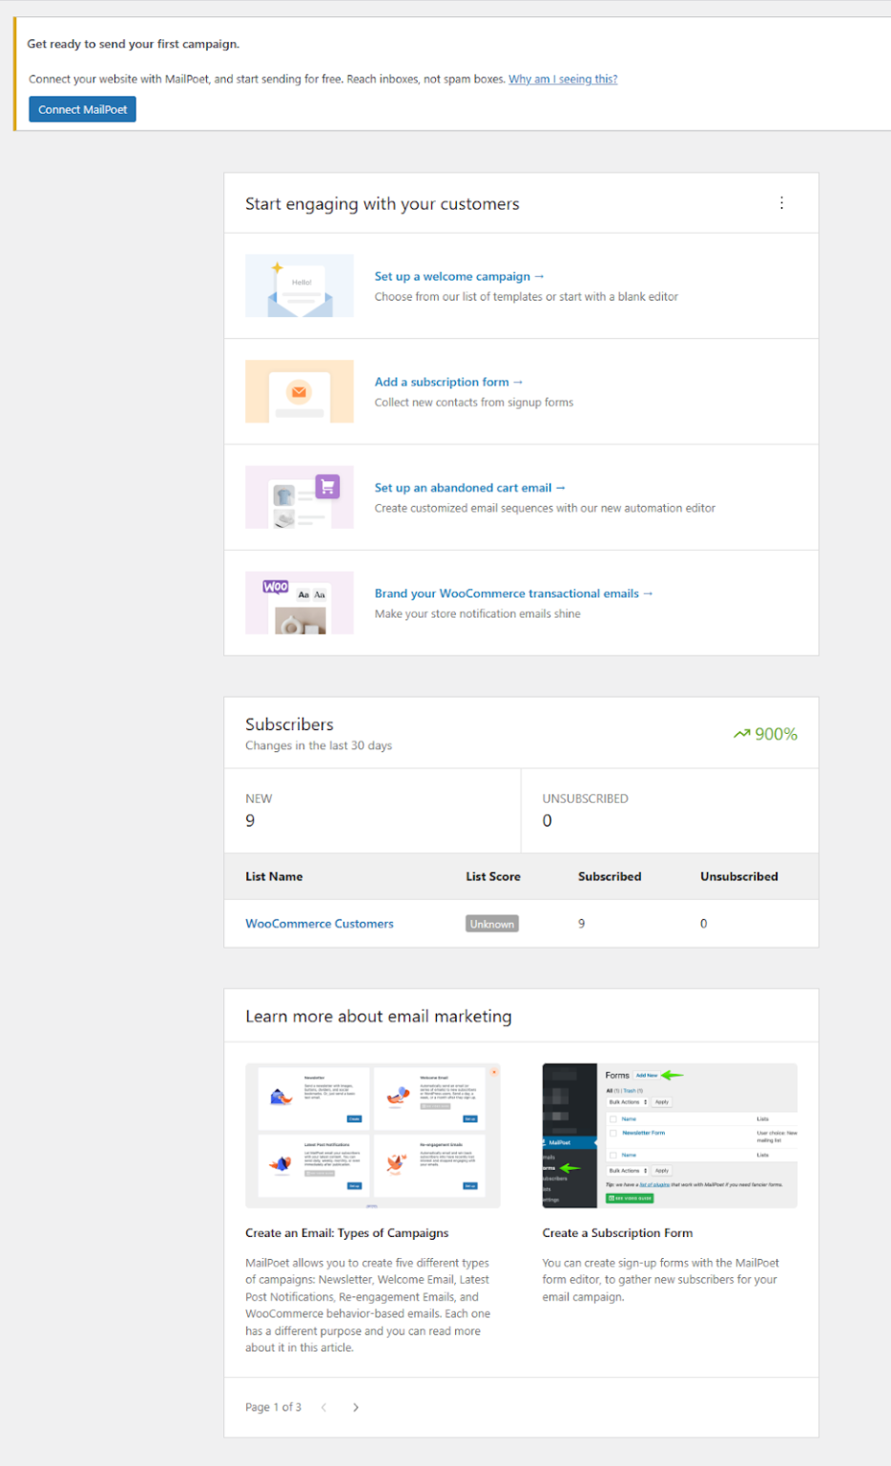Open the card options kebab menu
Screen dimensions: 891x1466
781,202
